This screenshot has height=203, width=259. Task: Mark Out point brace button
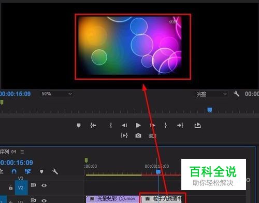pyautogui.click(x=166, y=125)
